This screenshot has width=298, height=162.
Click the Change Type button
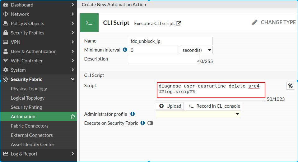click(x=274, y=22)
